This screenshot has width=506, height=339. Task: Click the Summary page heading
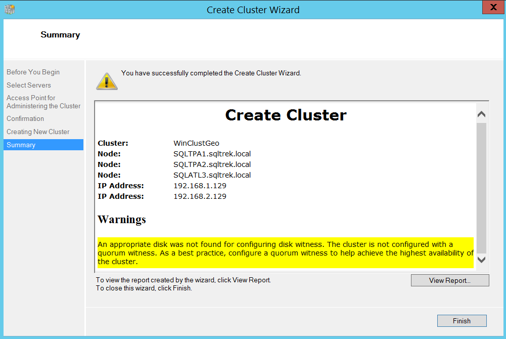(x=60, y=34)
